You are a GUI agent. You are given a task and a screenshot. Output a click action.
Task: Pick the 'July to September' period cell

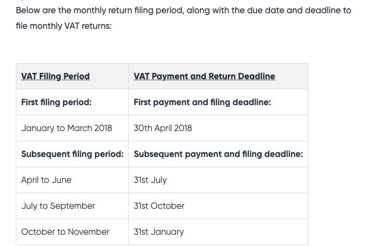pyautogui.click(x=58, y=206)
